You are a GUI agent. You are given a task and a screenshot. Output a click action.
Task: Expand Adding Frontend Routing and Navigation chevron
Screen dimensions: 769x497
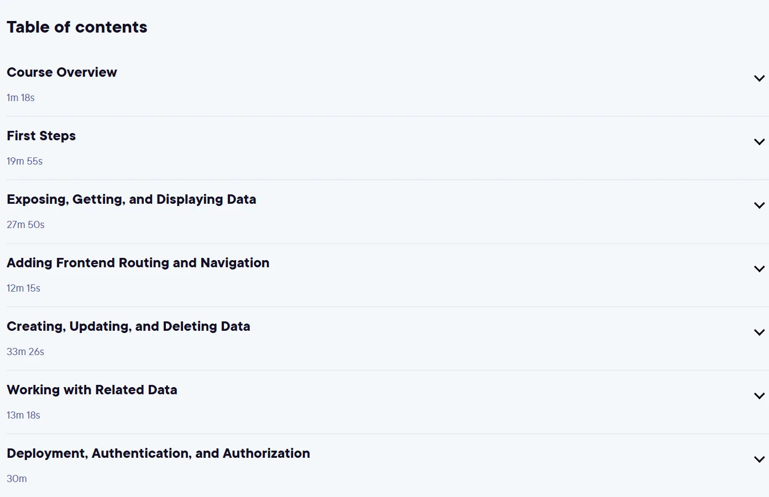759,269
